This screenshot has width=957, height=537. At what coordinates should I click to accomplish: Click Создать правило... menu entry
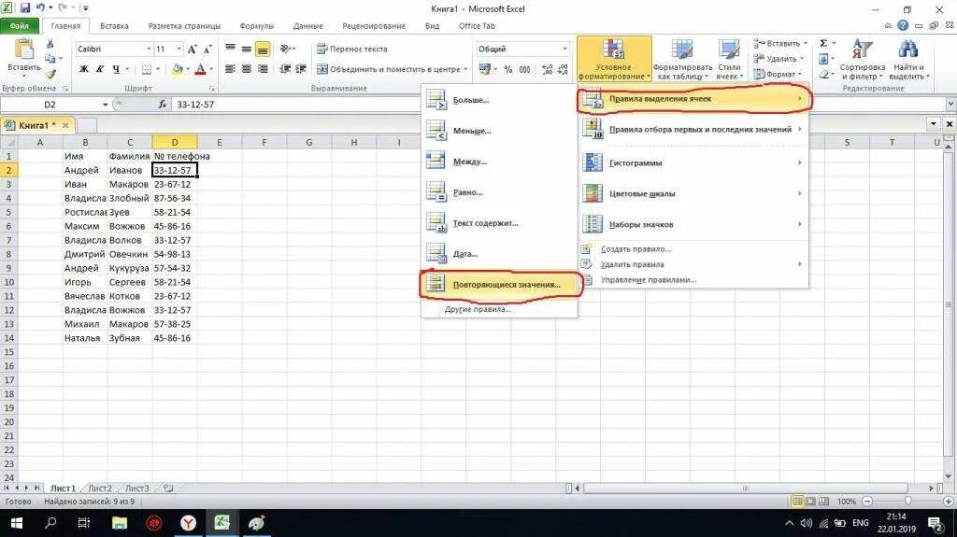(693, 249)
